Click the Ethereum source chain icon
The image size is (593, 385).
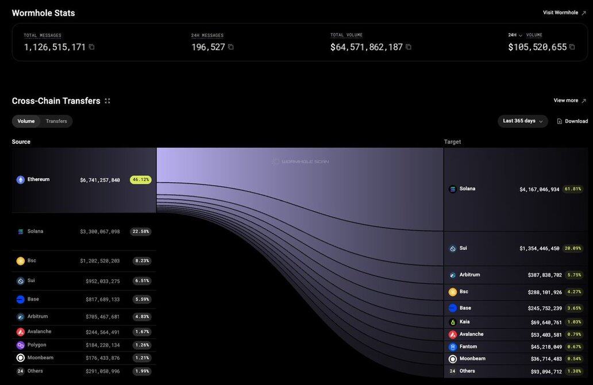tap(21, 180)
